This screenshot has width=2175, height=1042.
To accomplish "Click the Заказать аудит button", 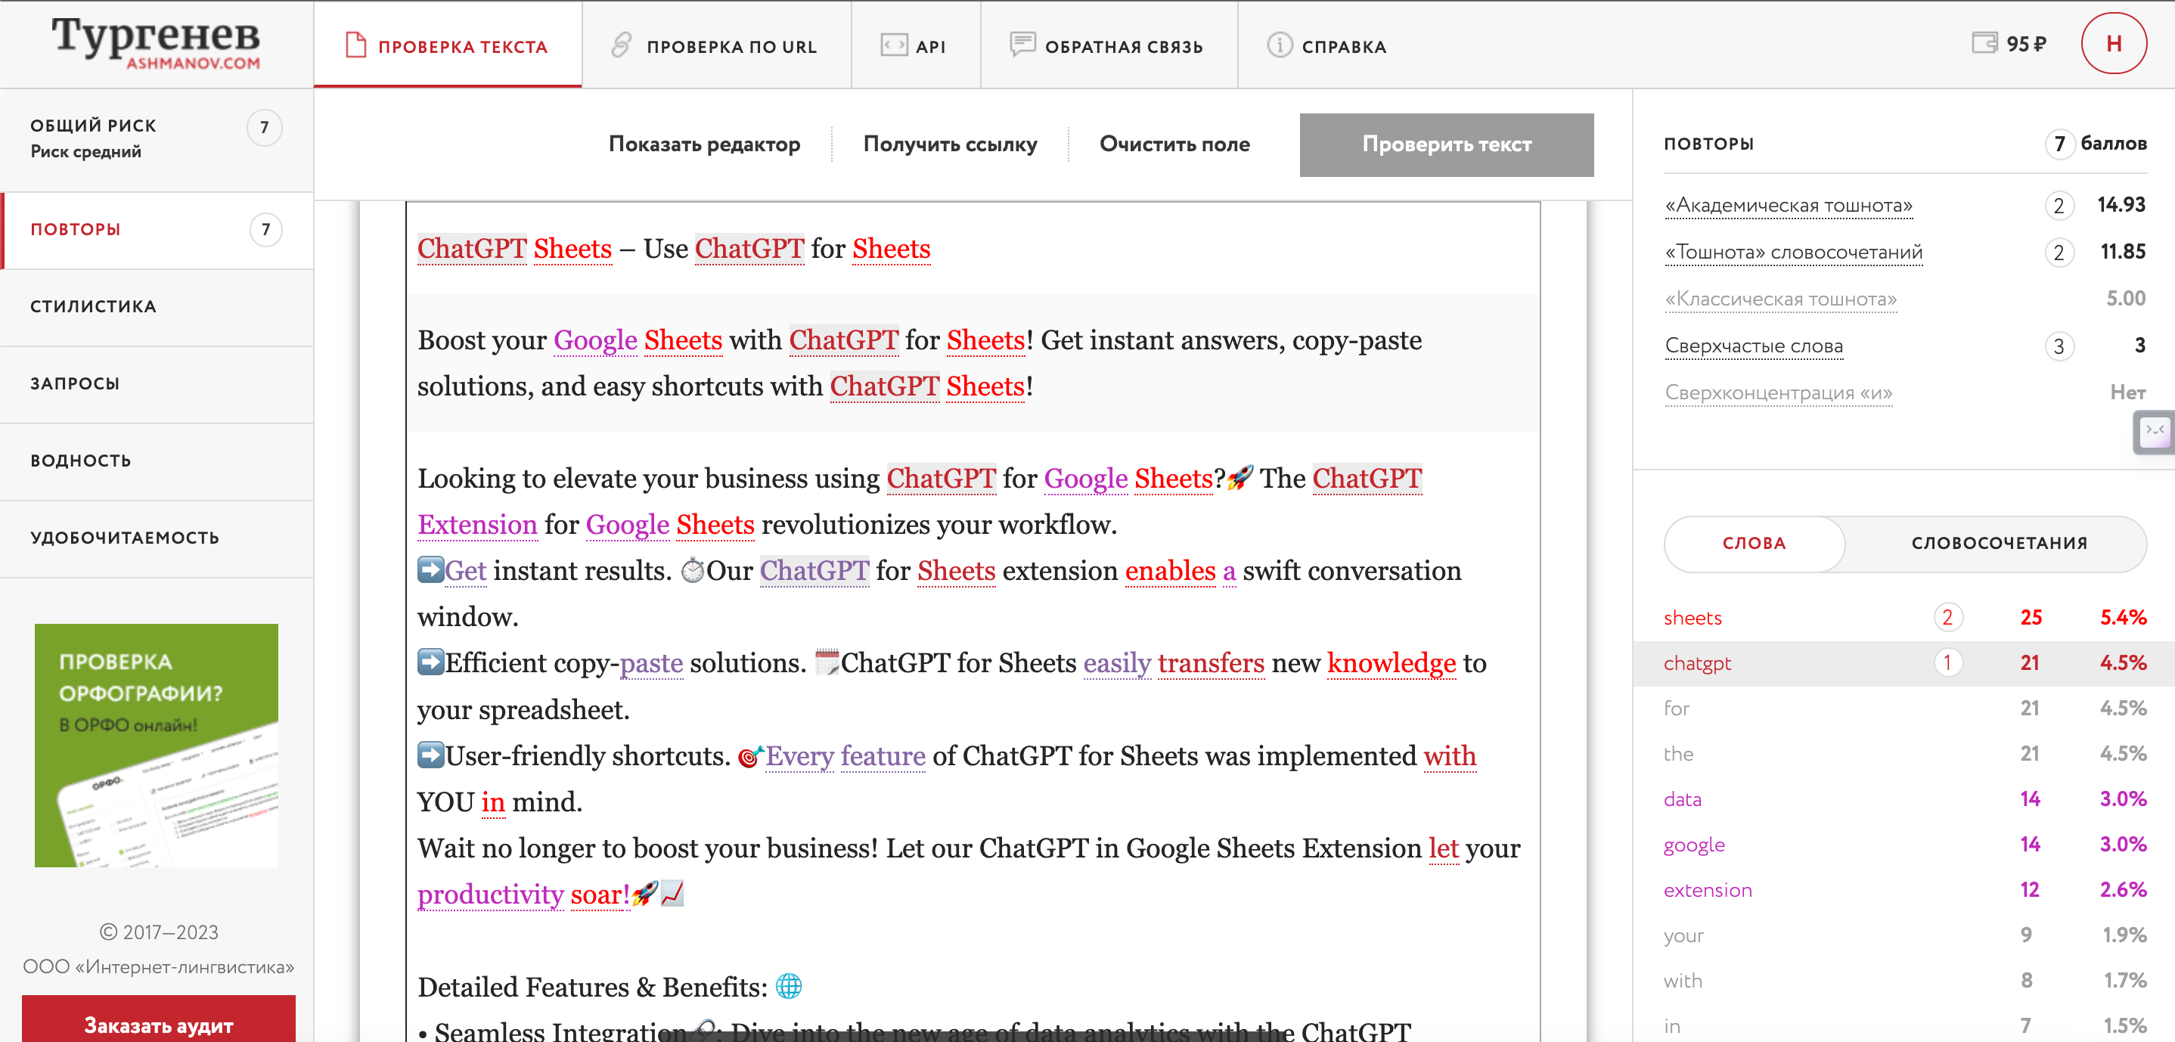I will pyautogui.click(x=157, y=1025).
